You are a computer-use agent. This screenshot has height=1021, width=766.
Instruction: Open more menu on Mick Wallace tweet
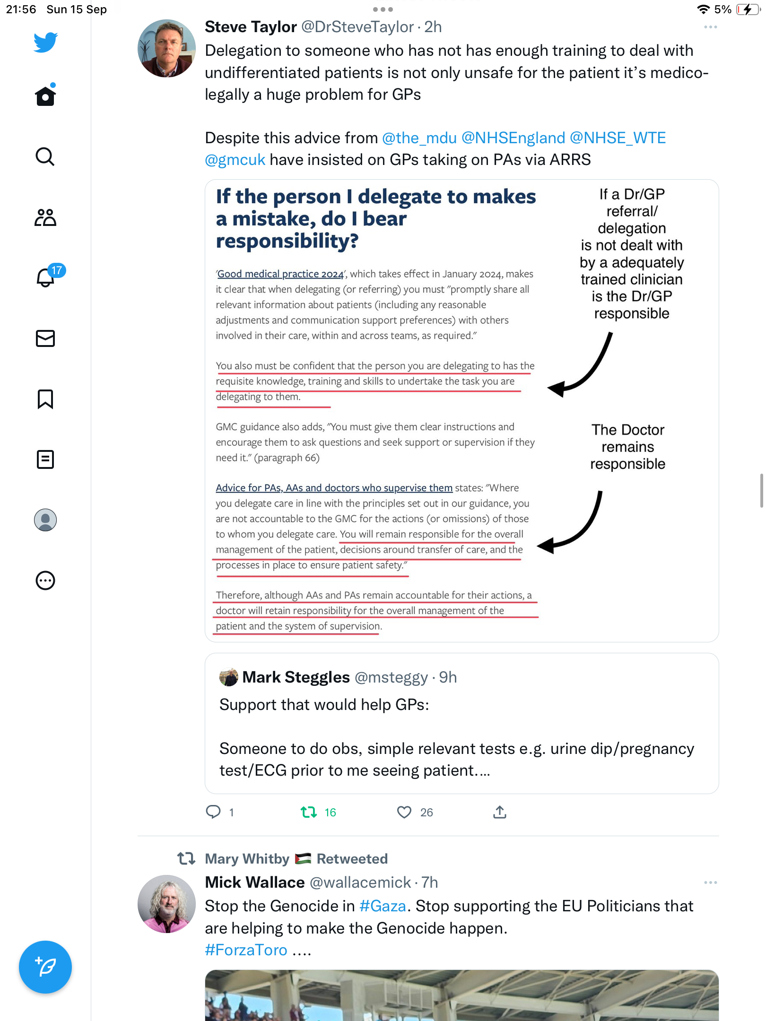[x=710, y=883]
